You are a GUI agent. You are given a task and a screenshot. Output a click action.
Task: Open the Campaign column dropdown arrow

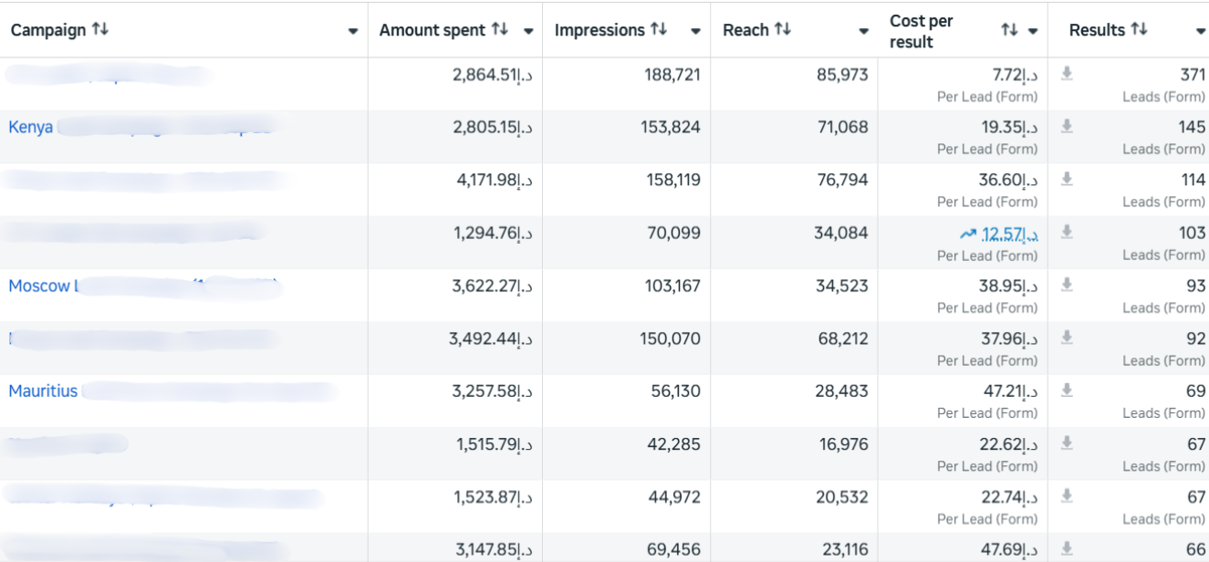[x=353, y=31]
